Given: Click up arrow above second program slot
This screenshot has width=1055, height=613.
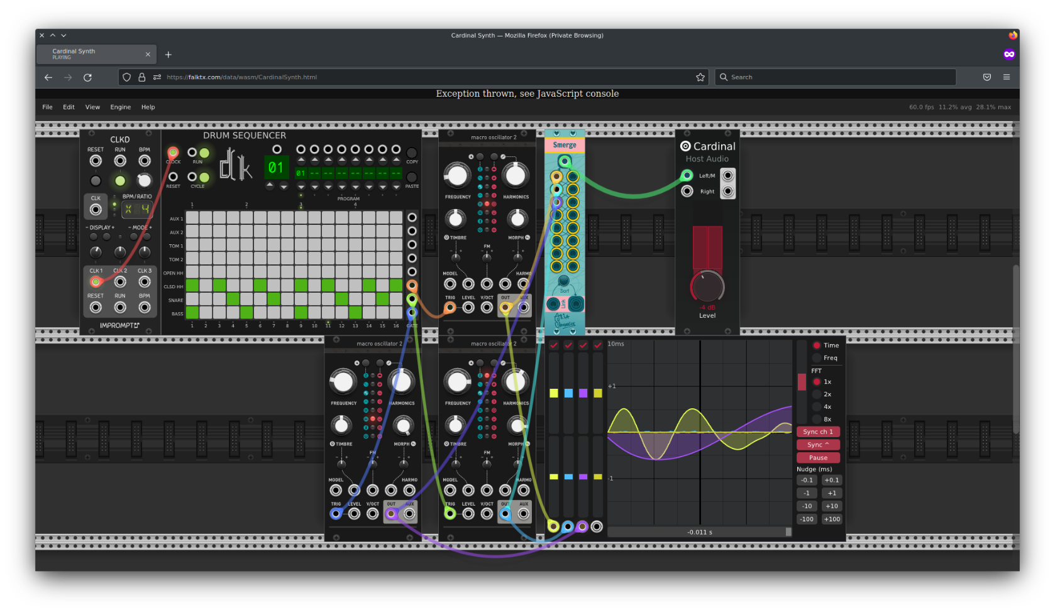Looking at the screenshot, I should (x=314, y=161).
